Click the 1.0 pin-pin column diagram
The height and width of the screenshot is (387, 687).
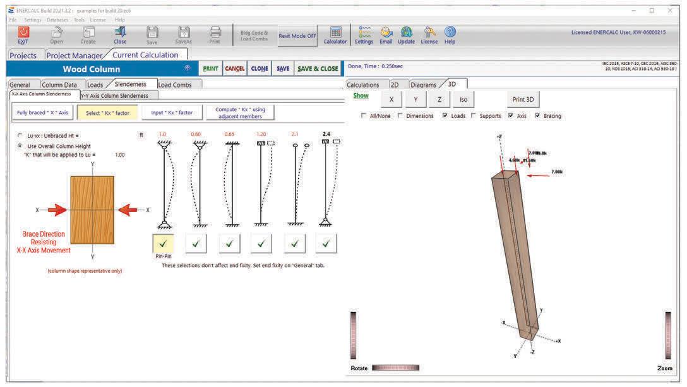coord(165,184)
